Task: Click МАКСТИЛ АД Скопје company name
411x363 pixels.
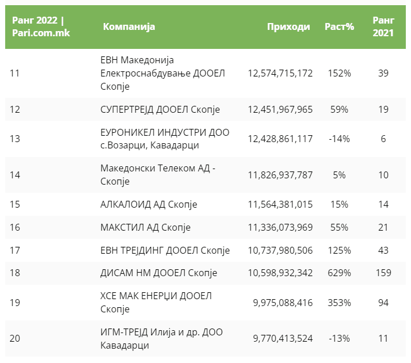Action: pyautogui.click(x=145, y=227)
